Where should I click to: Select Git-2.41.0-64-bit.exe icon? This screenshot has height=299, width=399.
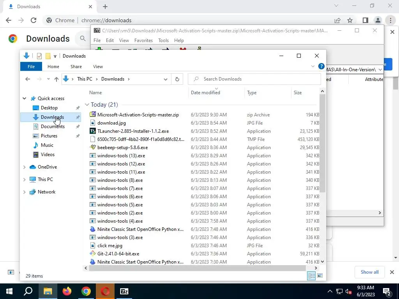coord(93,253)
